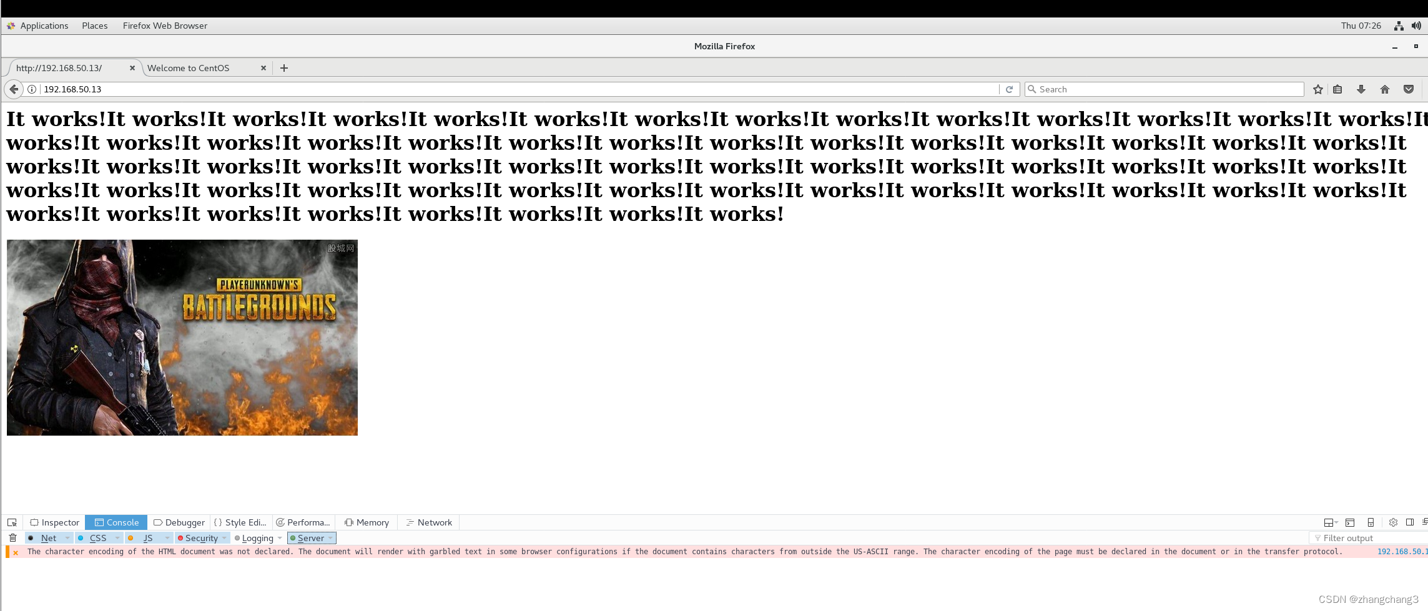Show bookmarks list icon
Screen dimensions: 1428x611
coord(1337,89)
